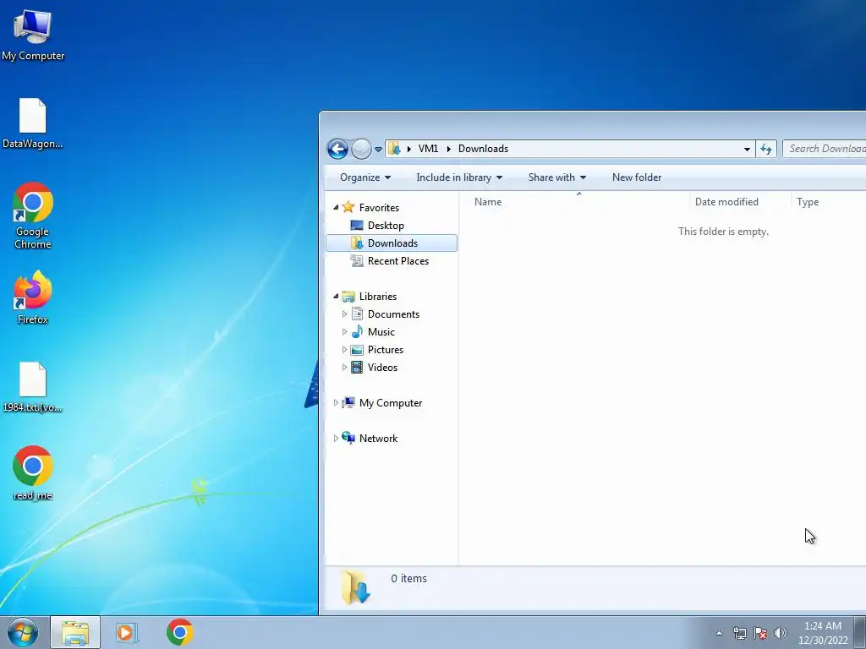Click the Downloads folder icon in details pane
The height and width of the screenshot is (649, 866).
point(356,587)
